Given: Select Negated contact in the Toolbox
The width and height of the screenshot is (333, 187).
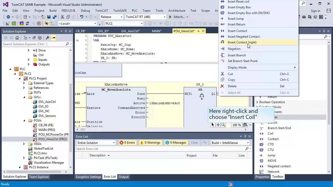Looking at the screenshot, I should click(x=279, y=166).
